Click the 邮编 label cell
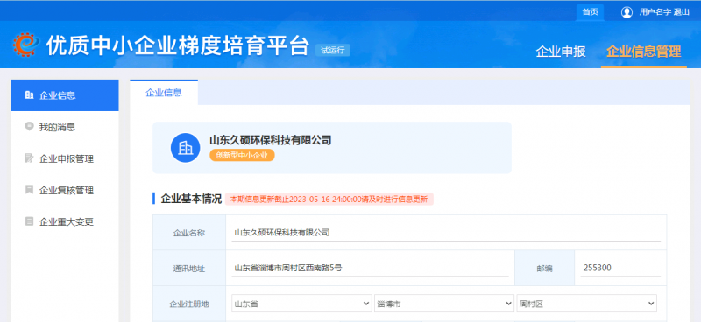This screenshot has width=701, height=322. click(544, 269)
